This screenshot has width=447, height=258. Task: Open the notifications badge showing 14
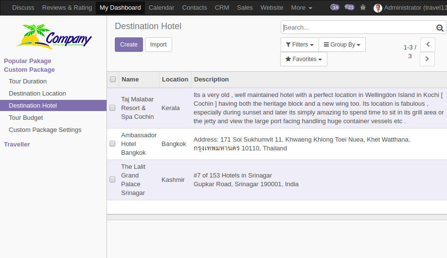pyautogui.click(x=335, y=7)
